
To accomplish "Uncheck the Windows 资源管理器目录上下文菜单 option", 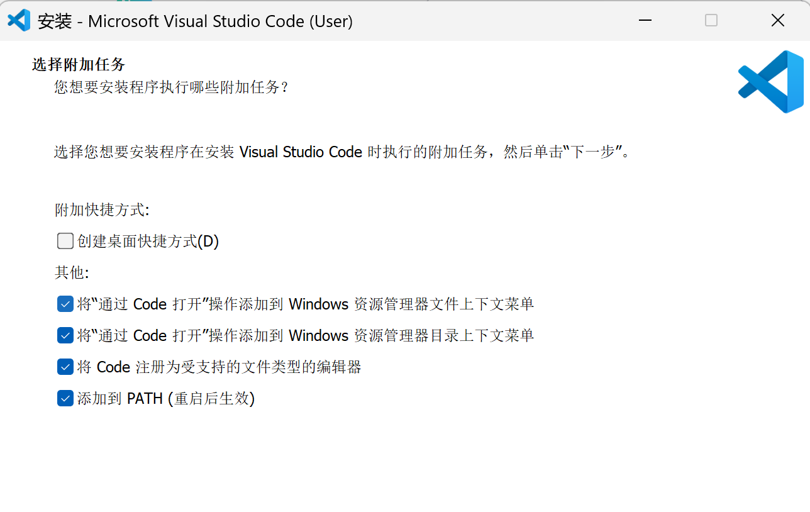I will pos(65,335).
